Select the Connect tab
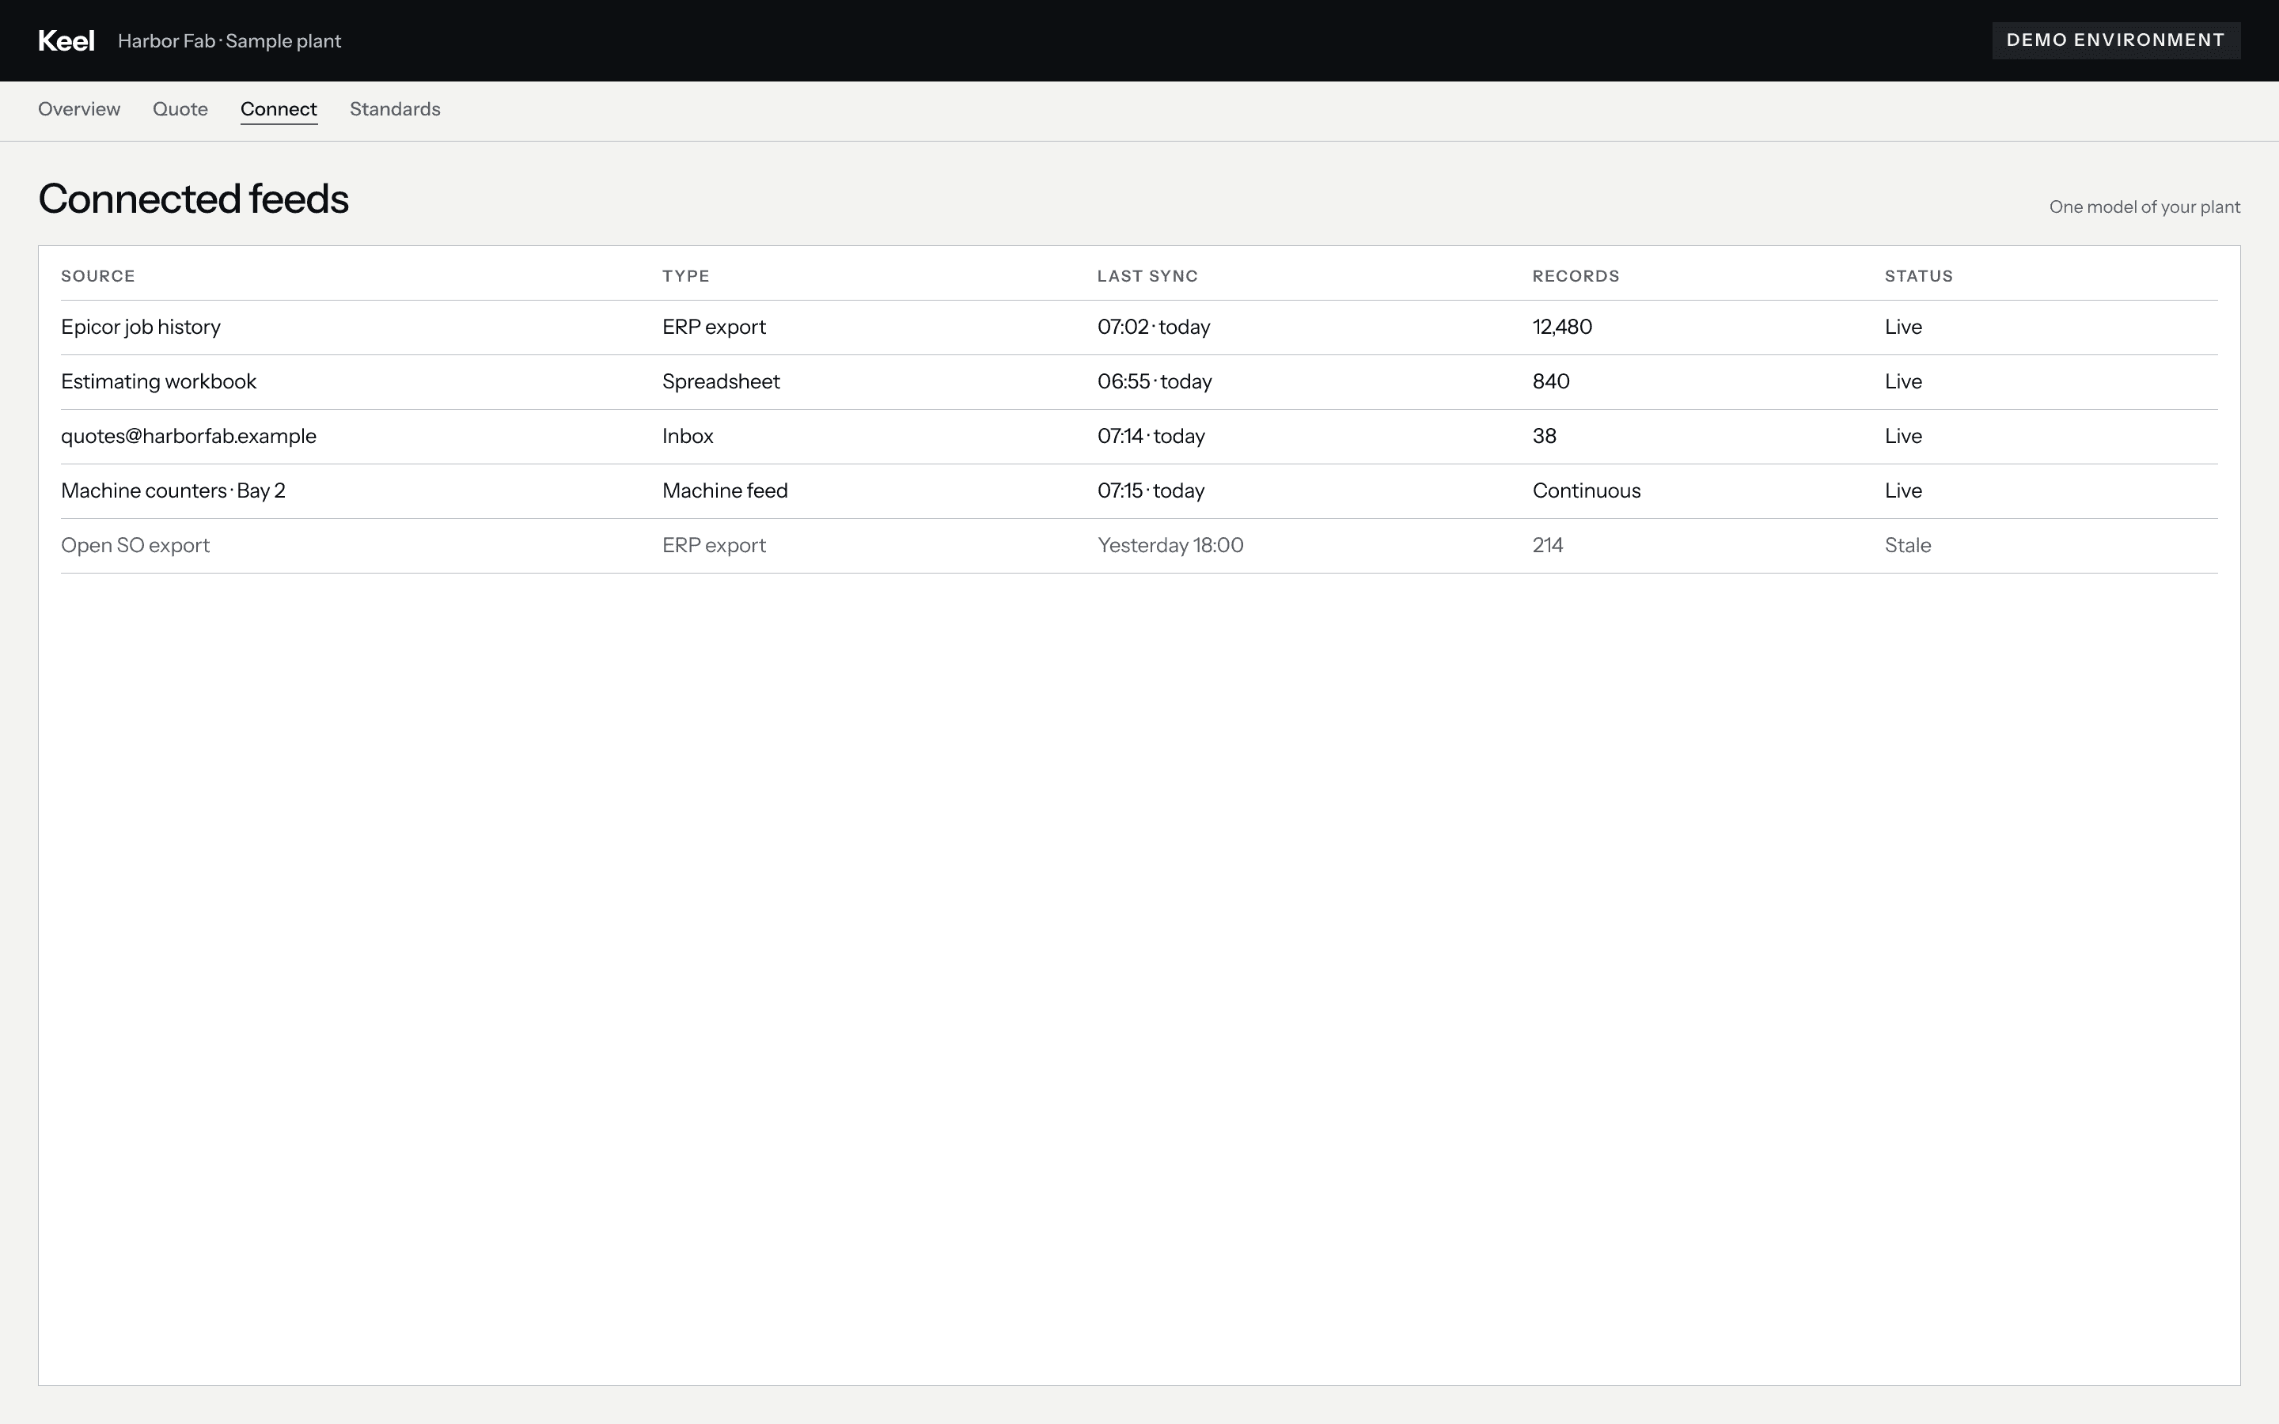The height and width of the screenshot is (1424, 2279). [x=279, y=109]
